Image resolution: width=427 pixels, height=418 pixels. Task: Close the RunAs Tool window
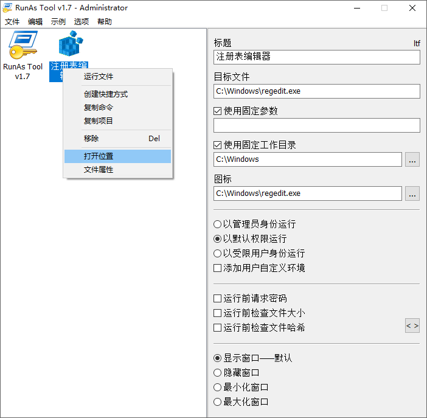(412, 8)
